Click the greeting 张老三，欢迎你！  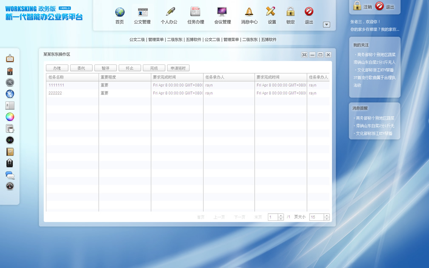pyautogui.click(x=365, y=22)
